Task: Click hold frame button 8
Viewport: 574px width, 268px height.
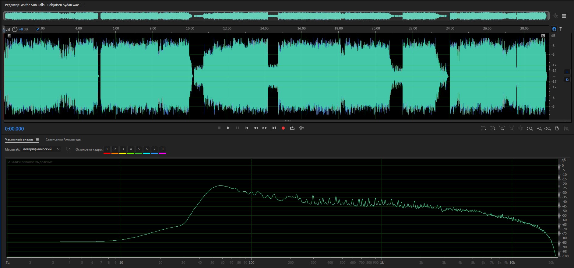Action: (x=162, y=149)
